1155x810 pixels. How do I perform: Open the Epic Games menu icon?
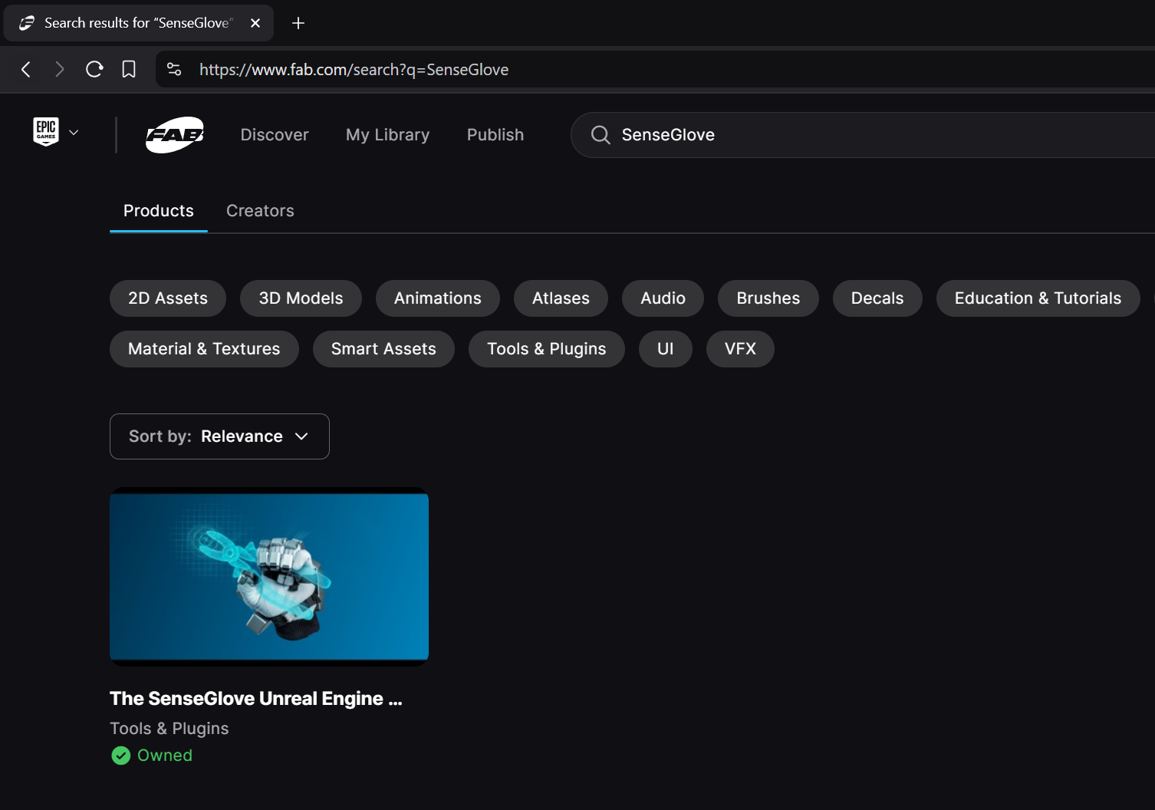pyautogui.click(x=45, y=131)
